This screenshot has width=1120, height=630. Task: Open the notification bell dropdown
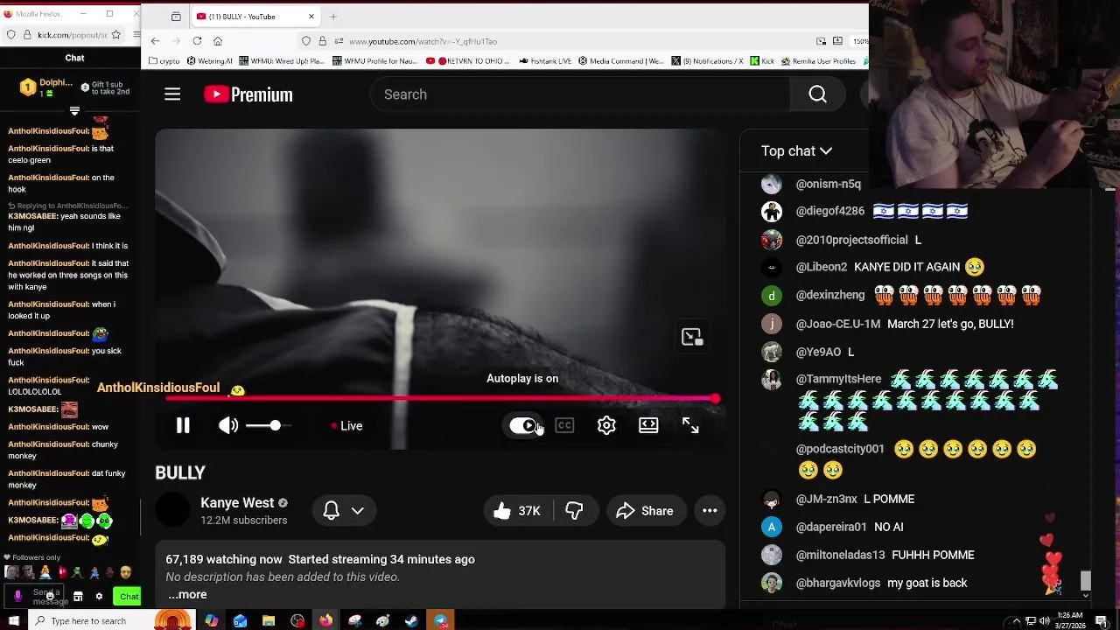[344, 511]
